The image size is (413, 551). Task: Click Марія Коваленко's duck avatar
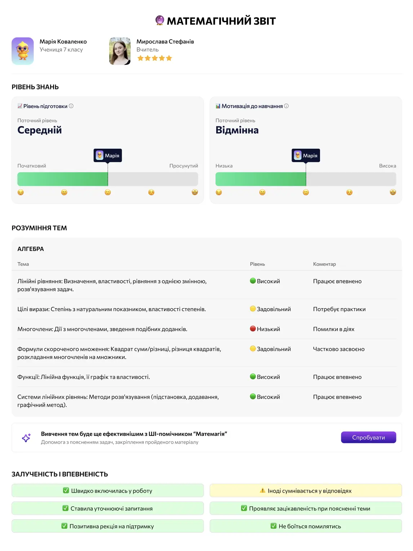[x=23, y=51]
